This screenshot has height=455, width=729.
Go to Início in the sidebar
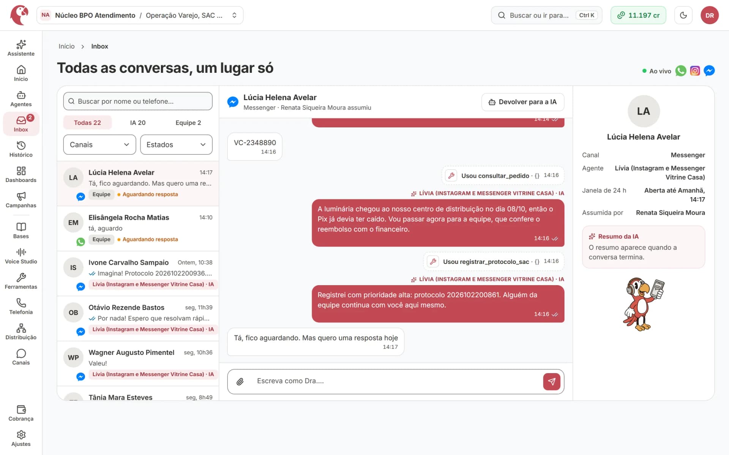tap(21, 74)
